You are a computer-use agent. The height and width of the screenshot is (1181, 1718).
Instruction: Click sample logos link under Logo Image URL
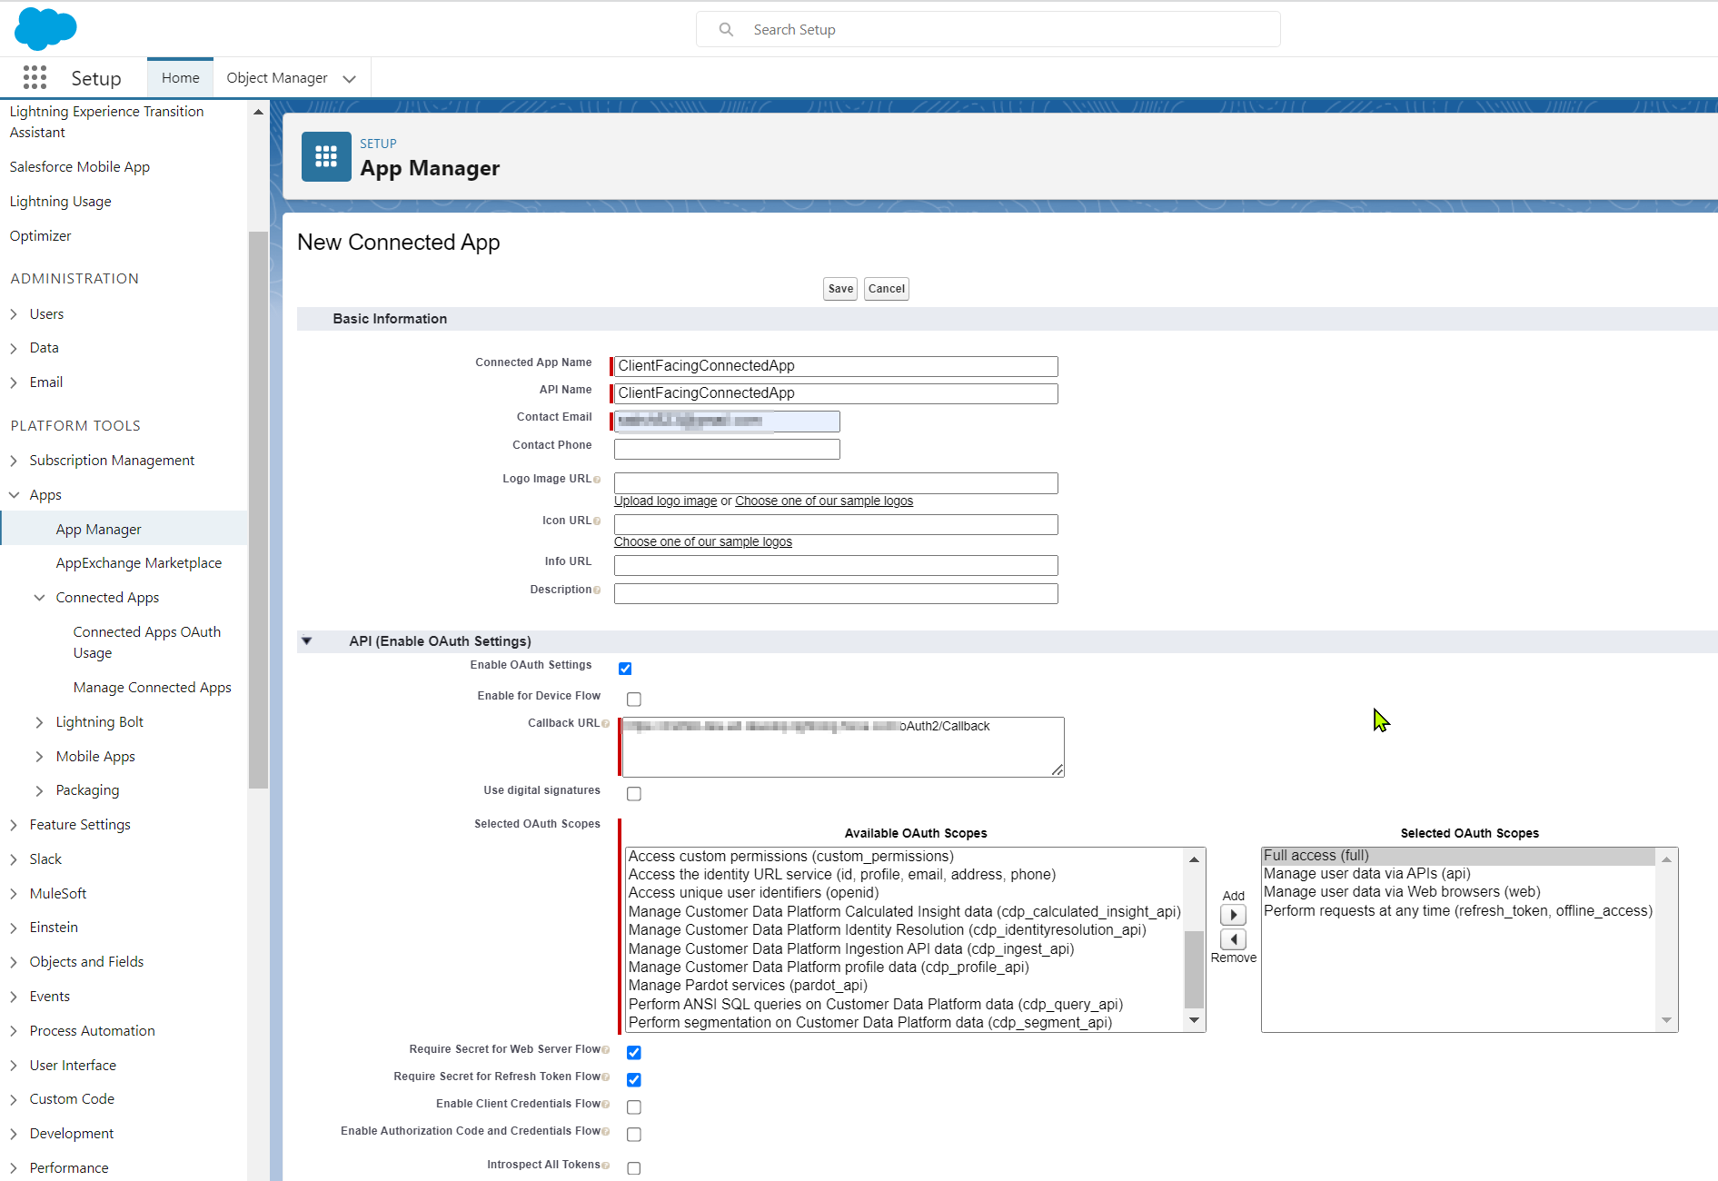pyautogui.click(x=824, y=501)
